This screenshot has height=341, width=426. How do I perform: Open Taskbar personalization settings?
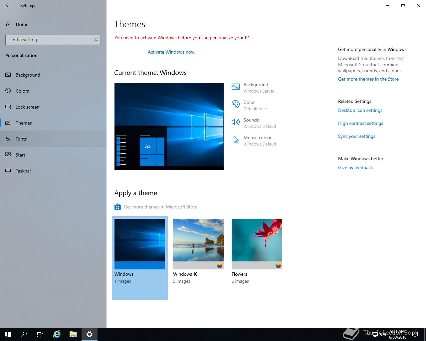click(53, 171)
